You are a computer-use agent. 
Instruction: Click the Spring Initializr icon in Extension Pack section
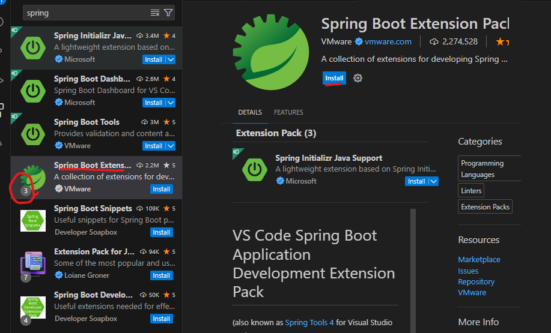[255, 170]
